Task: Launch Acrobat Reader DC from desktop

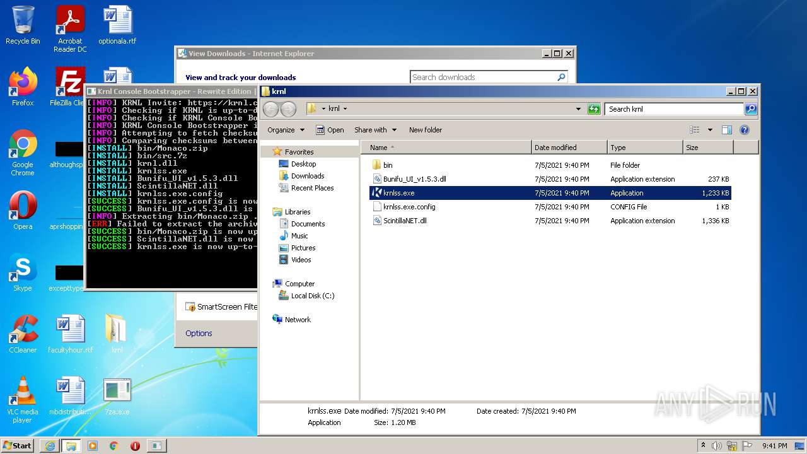Action: coord(70,29)
